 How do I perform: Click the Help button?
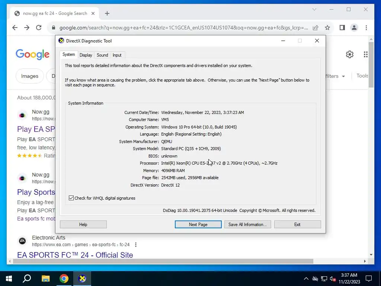point(83,225)
